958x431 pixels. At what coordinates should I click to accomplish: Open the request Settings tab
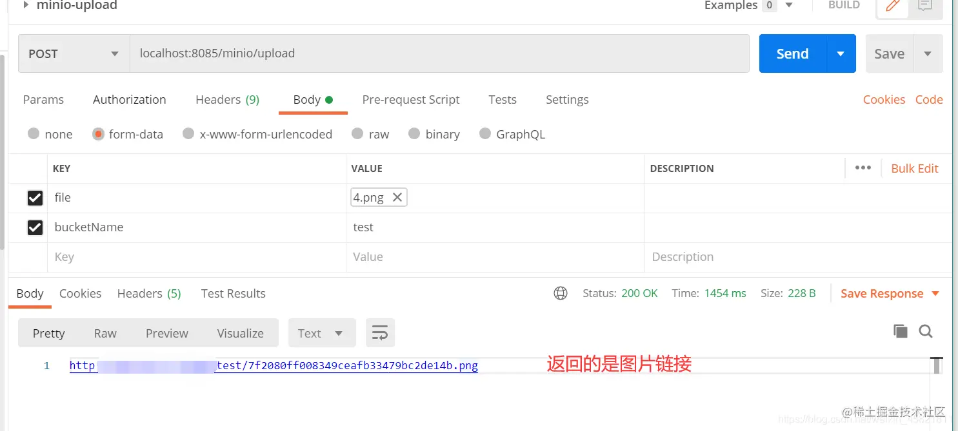567,99
